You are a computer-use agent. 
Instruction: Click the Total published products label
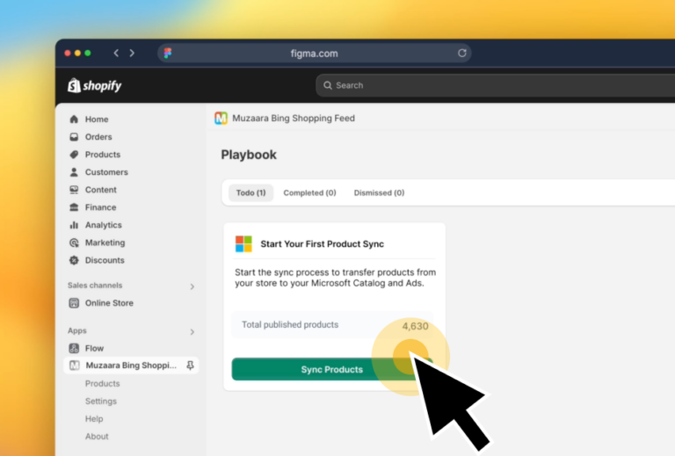point(290,324)
